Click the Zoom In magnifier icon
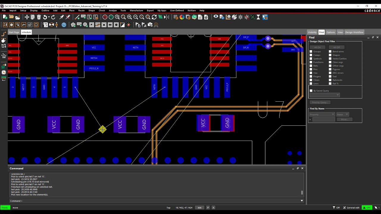Screen dimensions: 381x214 tap(129, 17)
